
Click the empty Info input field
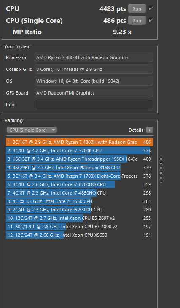(x=94, y=105)
